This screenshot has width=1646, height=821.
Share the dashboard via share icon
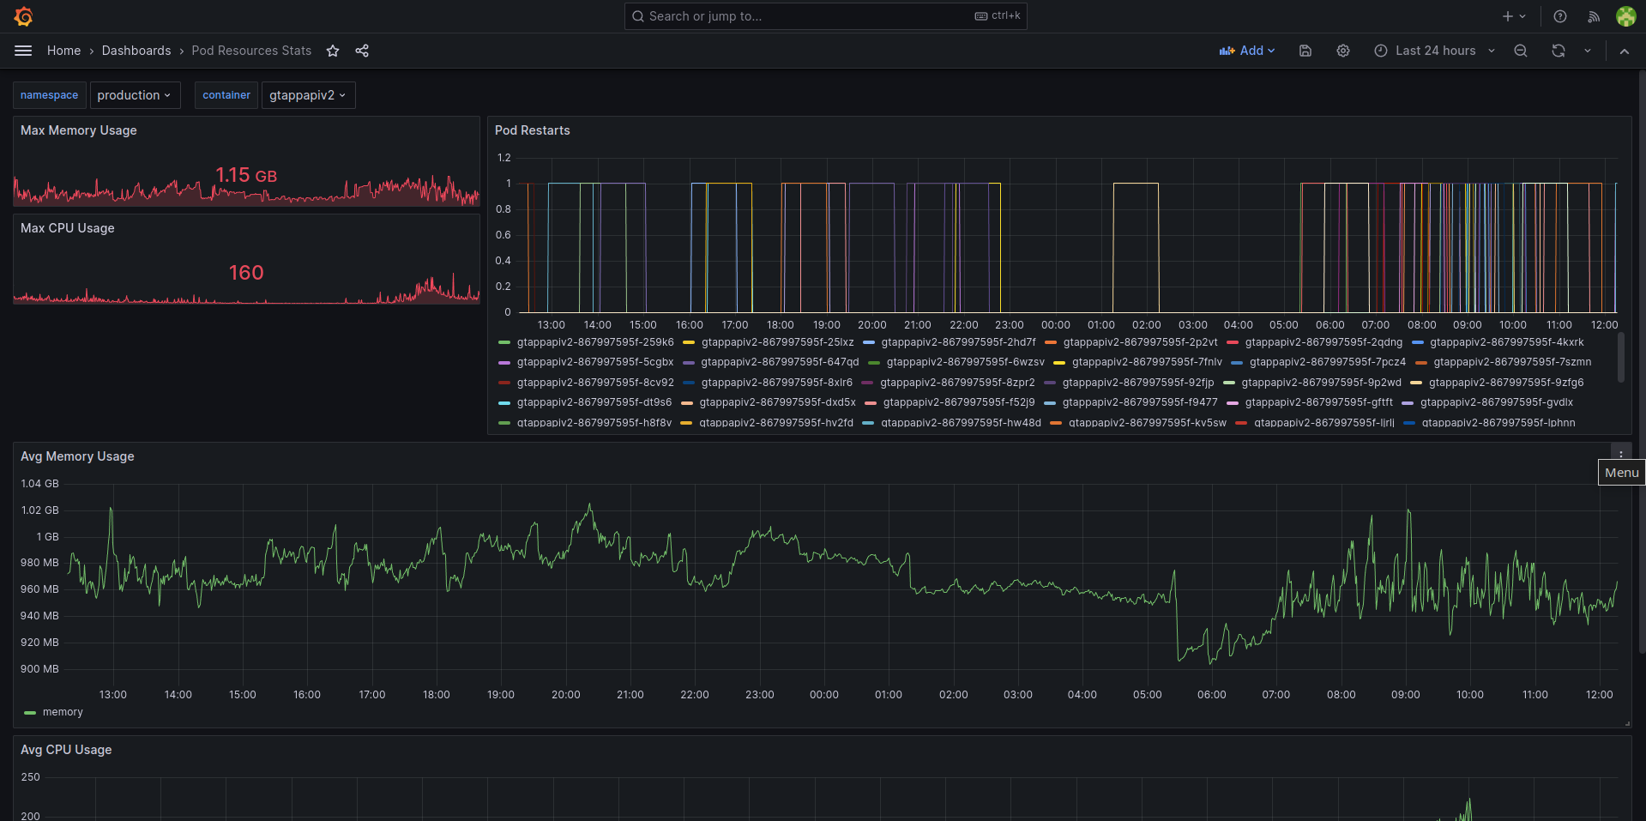click(362, 51)
